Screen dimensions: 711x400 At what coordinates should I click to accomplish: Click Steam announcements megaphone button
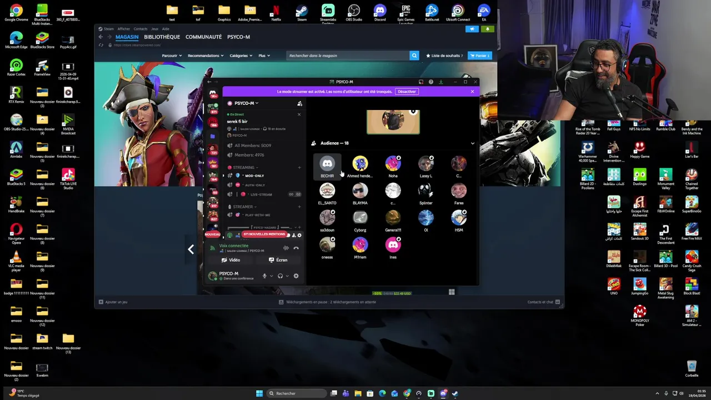[472, 29]
